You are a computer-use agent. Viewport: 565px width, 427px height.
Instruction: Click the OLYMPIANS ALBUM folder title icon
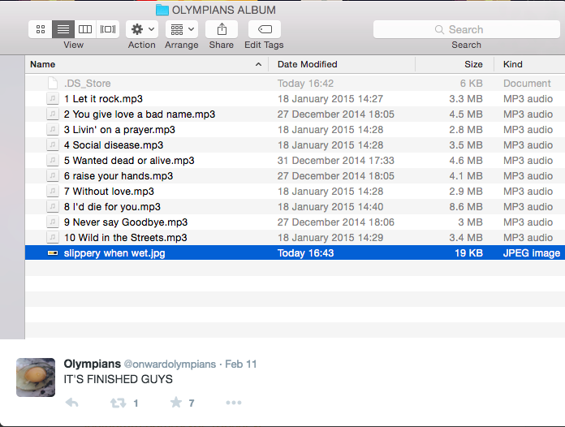coord(162,10)
